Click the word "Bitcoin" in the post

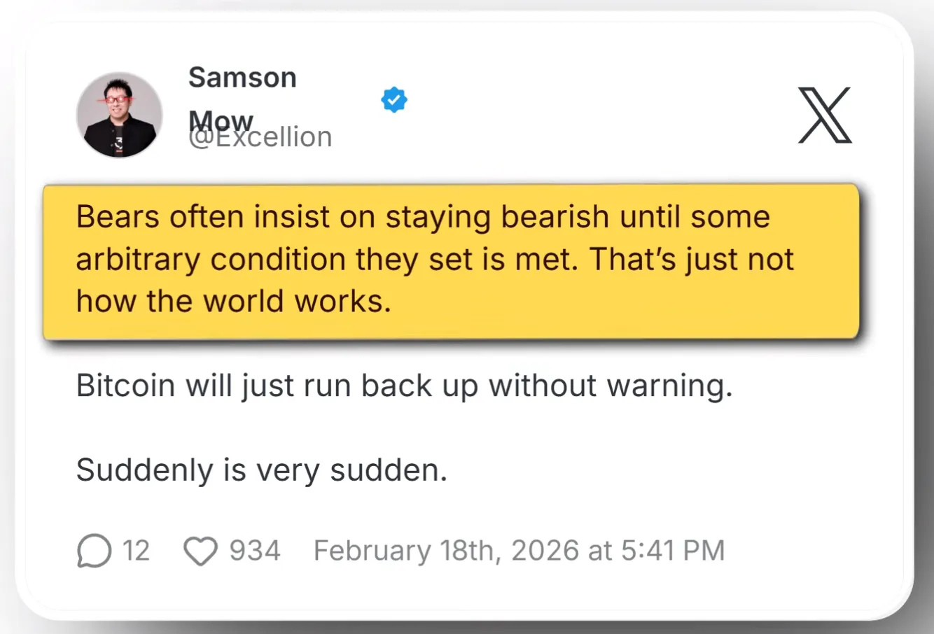point(125,386)
